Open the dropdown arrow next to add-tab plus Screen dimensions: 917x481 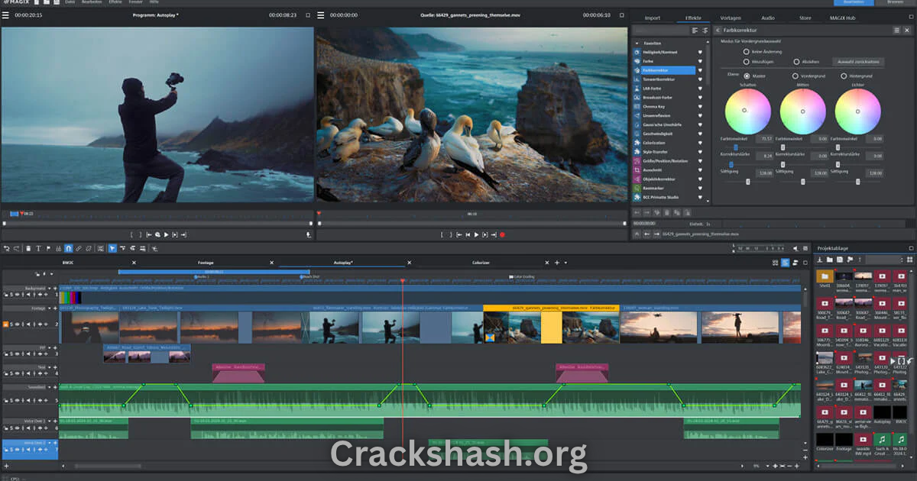[x=566, y=263]
